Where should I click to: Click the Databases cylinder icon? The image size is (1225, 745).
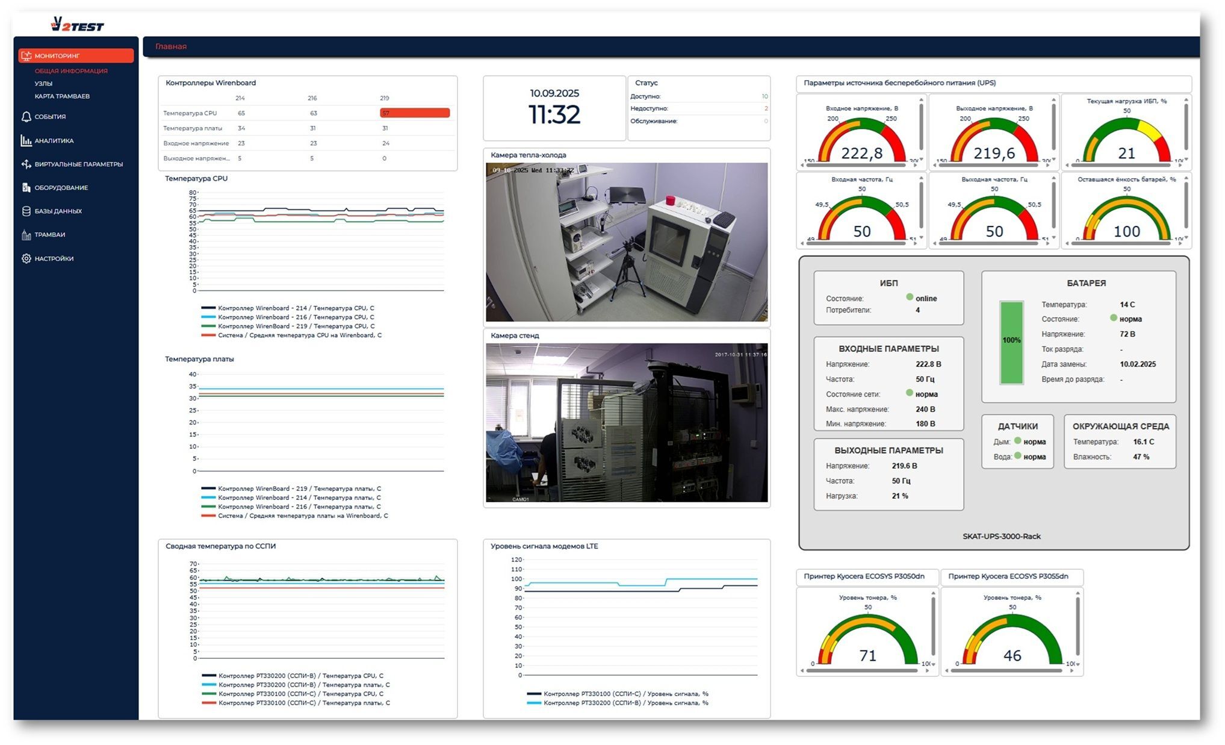pos(26,211)
